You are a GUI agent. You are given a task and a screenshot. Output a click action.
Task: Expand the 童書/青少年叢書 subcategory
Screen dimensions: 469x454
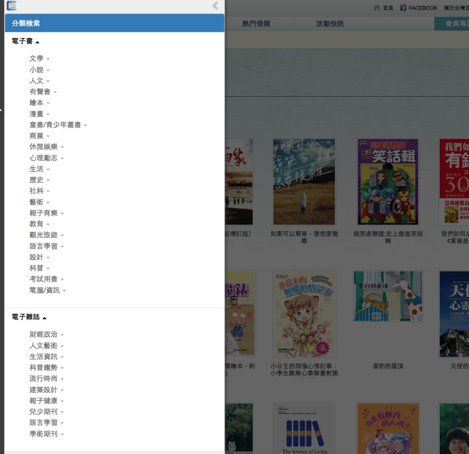click(x=58, y=125)
